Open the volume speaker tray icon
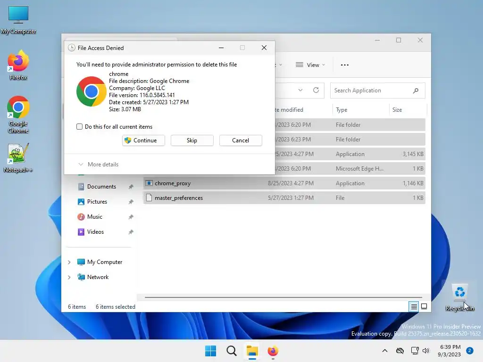Image resolution: width=483 pixels, height=362 pixels. pyautogui.click(x=426, y=351)
